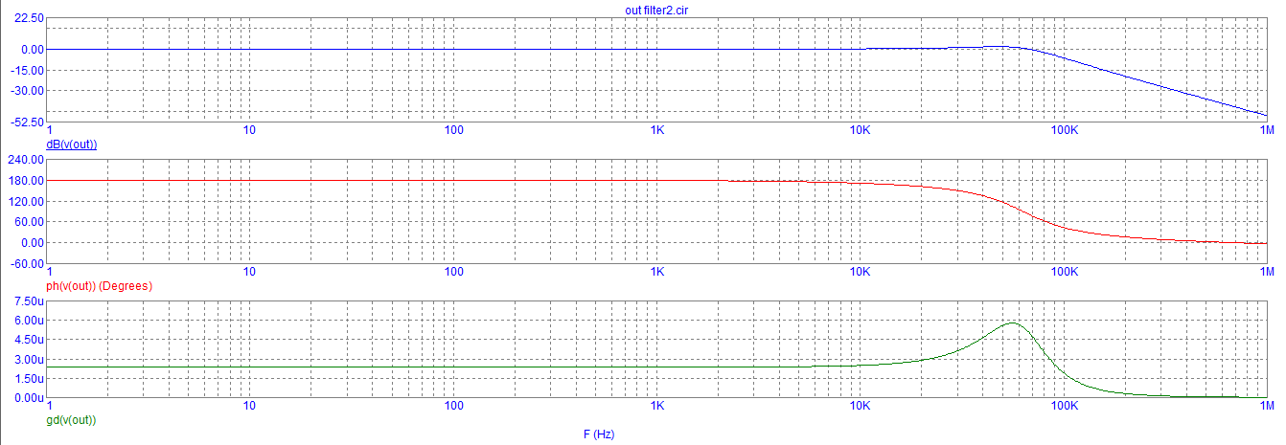
Task: Click the 60.00 phase axis value
Action: coord(28,222)
